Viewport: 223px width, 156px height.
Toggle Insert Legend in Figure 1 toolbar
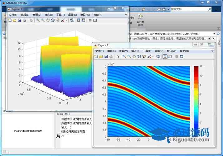84,20
